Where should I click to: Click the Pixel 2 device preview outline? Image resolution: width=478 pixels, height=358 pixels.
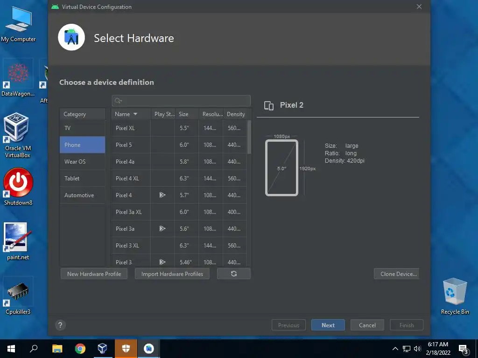[281, 168]
